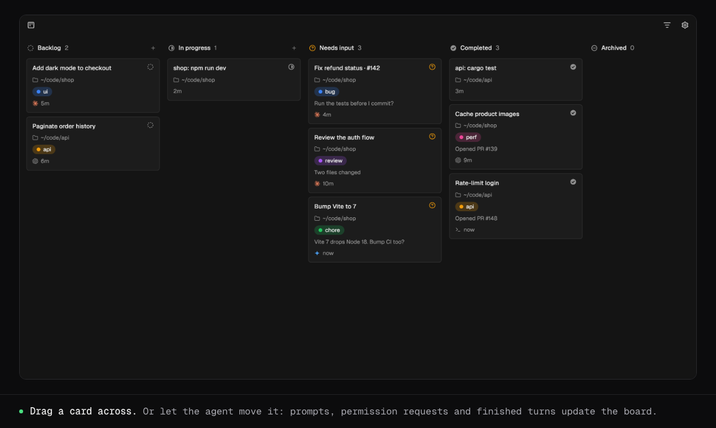Click the Completed column heading
This screenshot has height=428, width=716.
tap(476, 48)
